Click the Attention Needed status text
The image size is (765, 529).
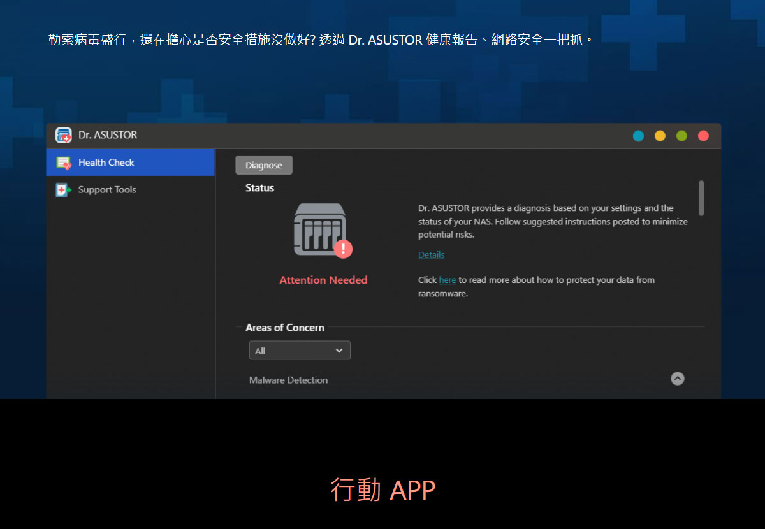coord(323,280)
